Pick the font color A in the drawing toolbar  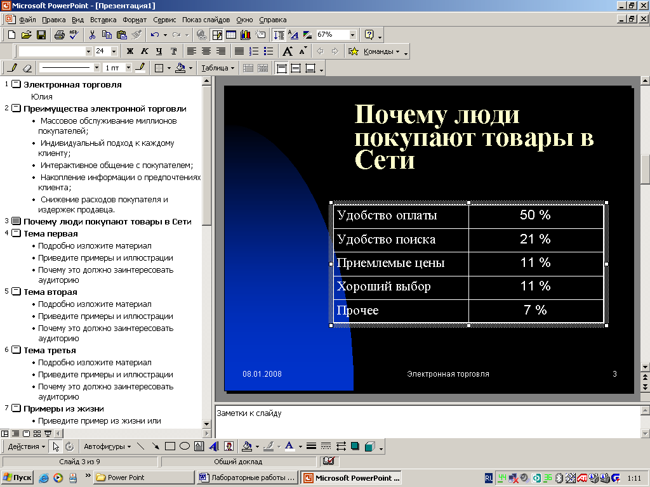point(289,446)
